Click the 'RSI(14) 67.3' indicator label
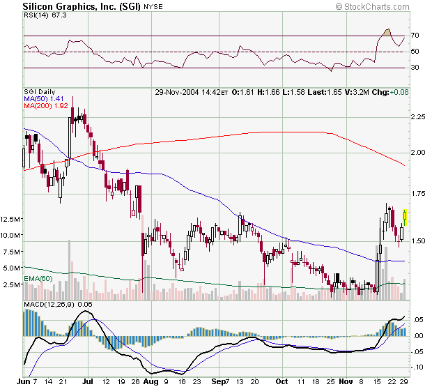 45,15
